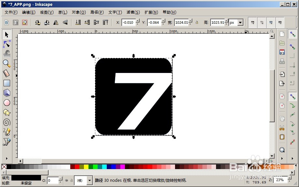Toggle snap to paths
The width and height of the screenshot is (299, 187).
292,106
